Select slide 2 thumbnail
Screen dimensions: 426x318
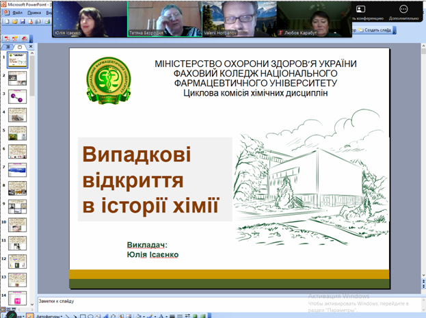pos(17,78)
